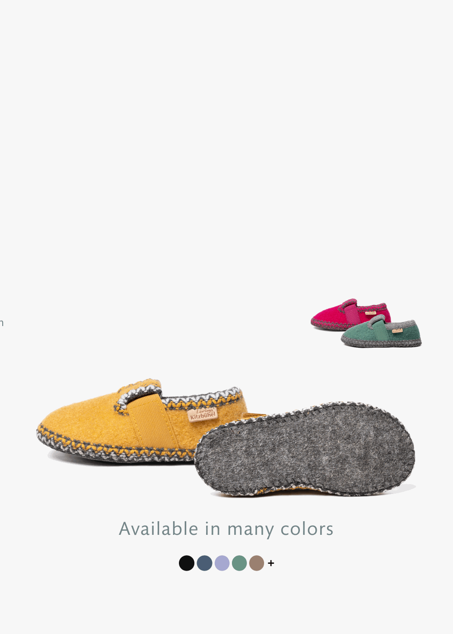The height and width of the screenshot is (634, 453).
Task: Click the gray felt sole image
Action: coord(305,448)
